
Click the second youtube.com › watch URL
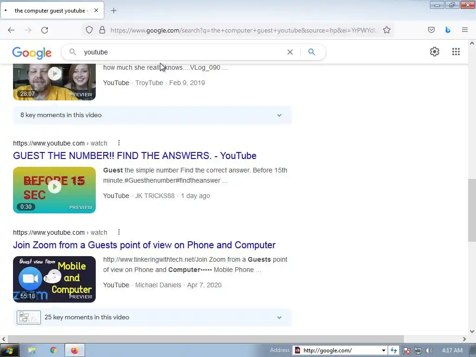[x=60, y=232]
